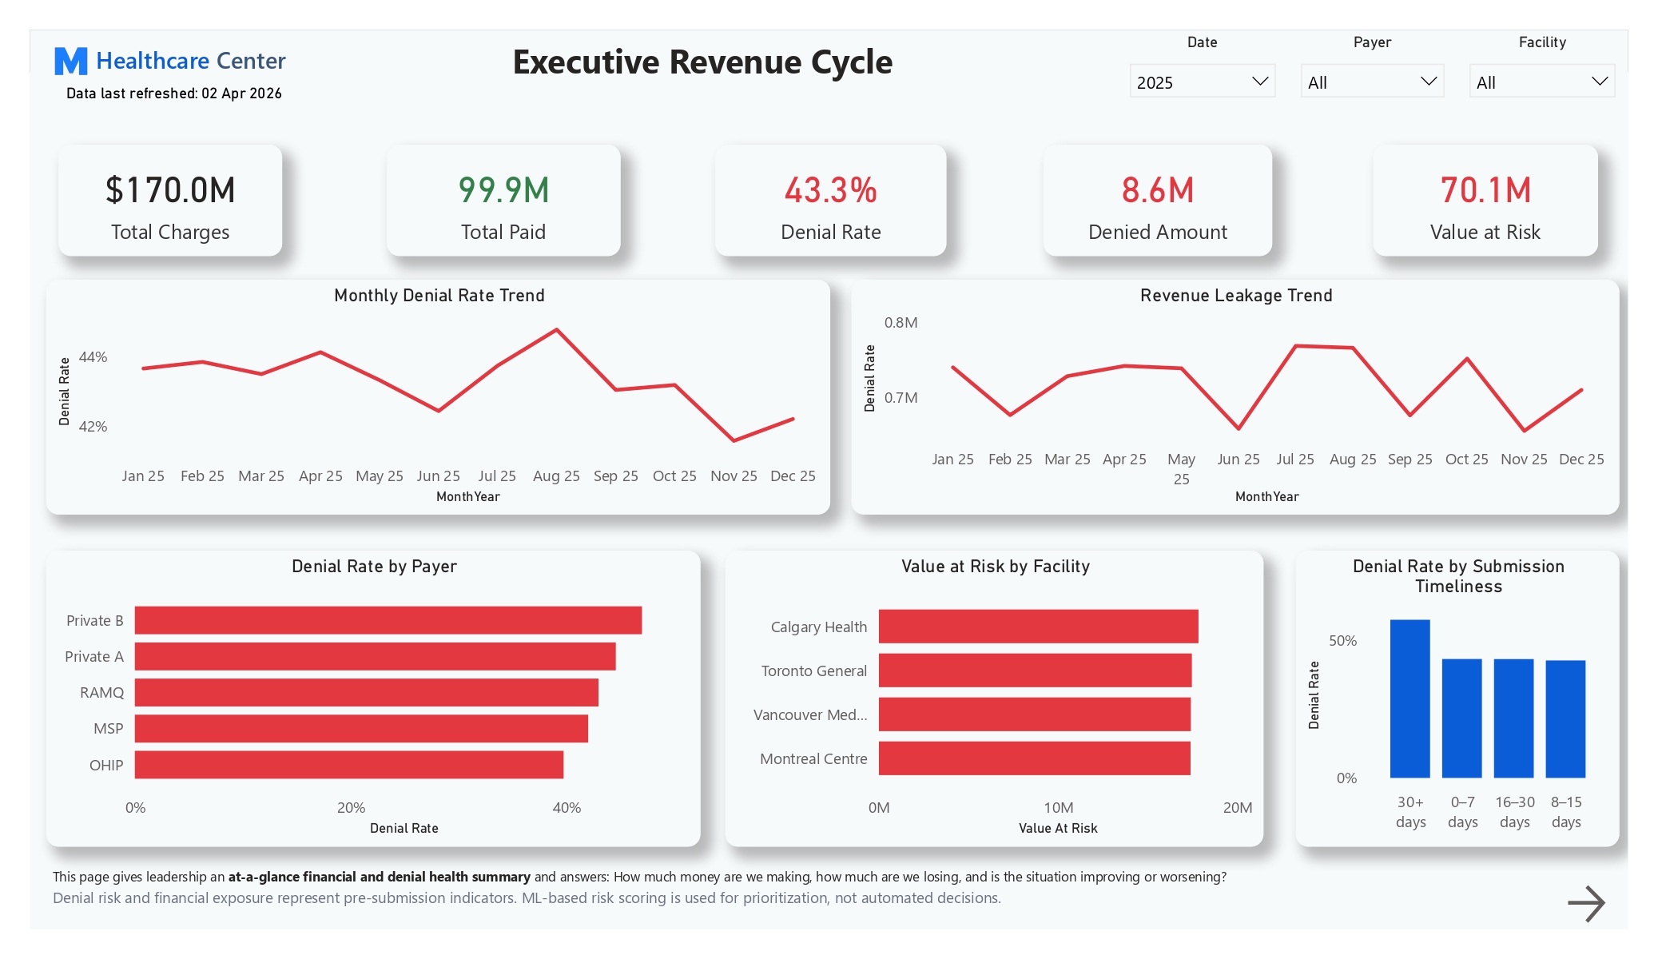Click the MSP payer bar
Viewport: 1658px width, 959px height.
pos(361,728)
